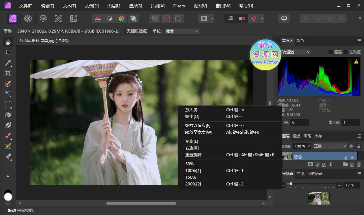Switch to the Liquify persona icon

tap(28, 18)
